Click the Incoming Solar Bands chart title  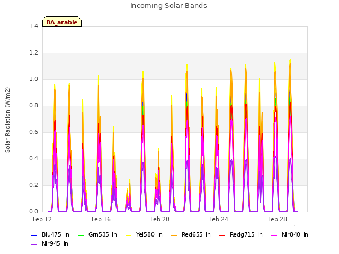pos(168,6)
